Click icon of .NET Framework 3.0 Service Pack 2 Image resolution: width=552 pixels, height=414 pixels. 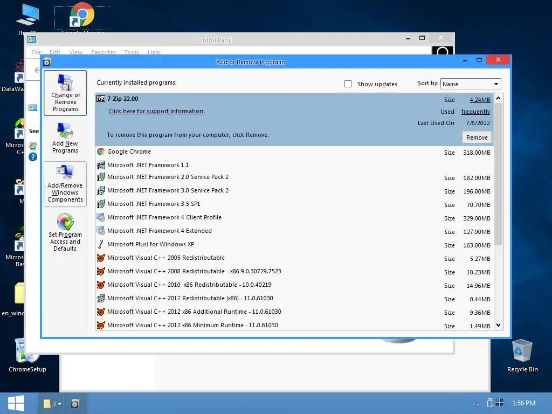[x=101, y=190]
